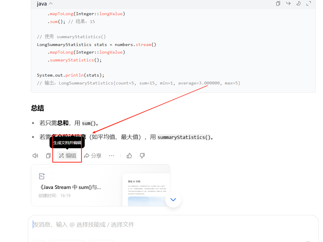Image resolution: width=323 pixels, height=242 pixels.
Task: Play the answer aloud with speaker icon
Action: click(x=35, y=156)
